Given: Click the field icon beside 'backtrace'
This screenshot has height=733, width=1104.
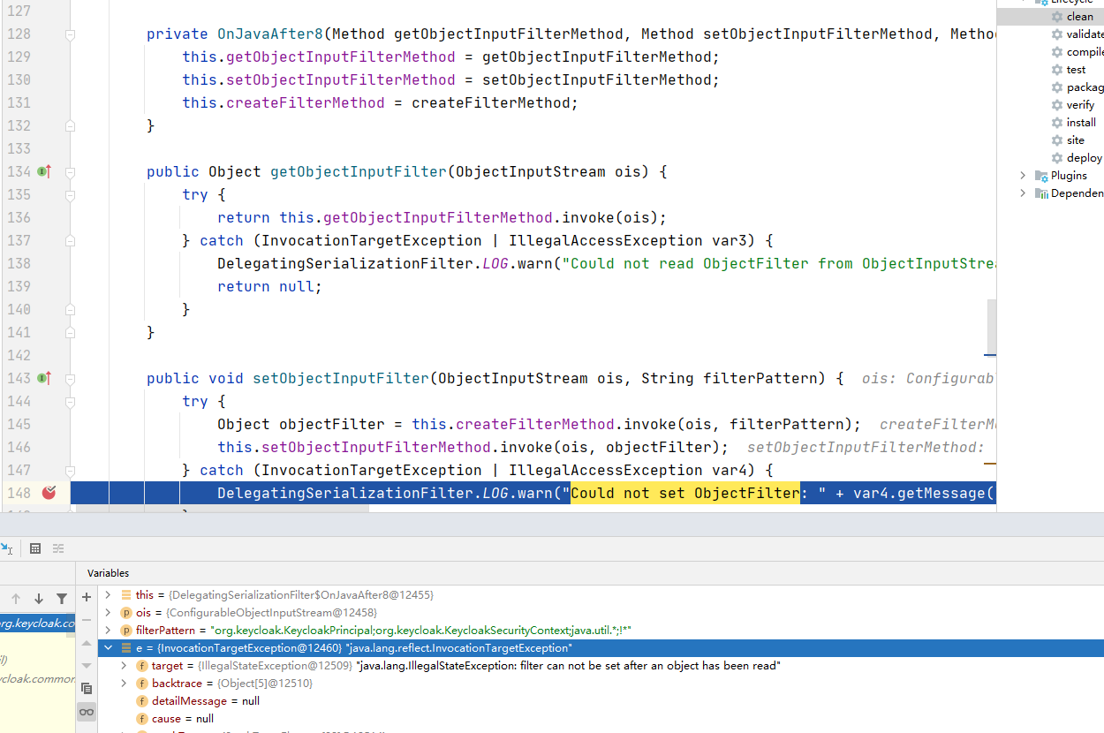Looking at the screenshot, I should coord(142,683).
